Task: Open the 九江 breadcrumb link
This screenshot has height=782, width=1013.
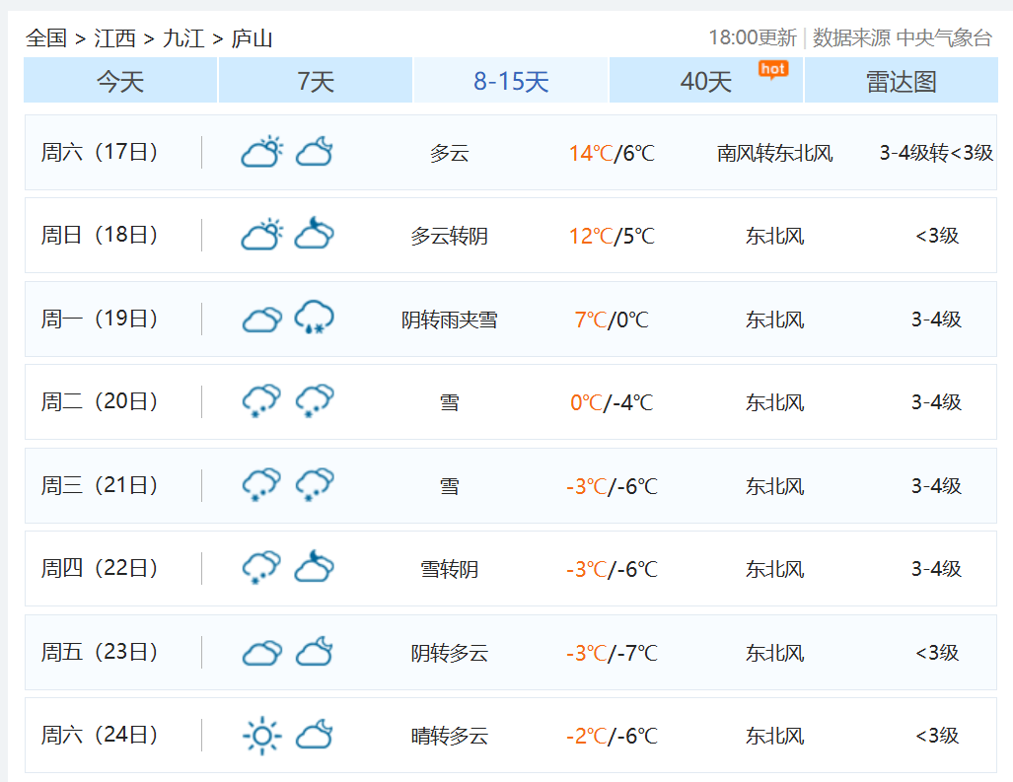Action: 183,38
